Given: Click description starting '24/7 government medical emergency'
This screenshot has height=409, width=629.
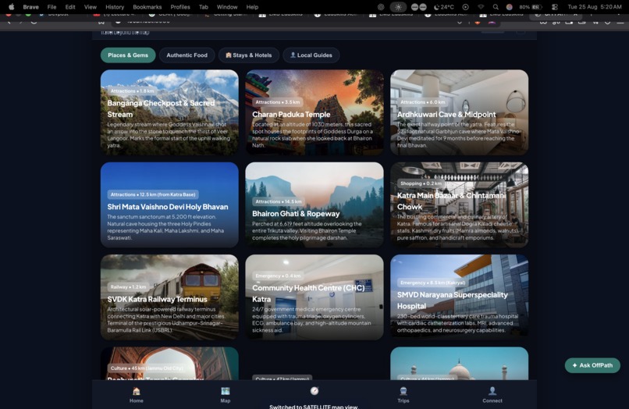Looking at the screenshot, I should tap(311, 319).
